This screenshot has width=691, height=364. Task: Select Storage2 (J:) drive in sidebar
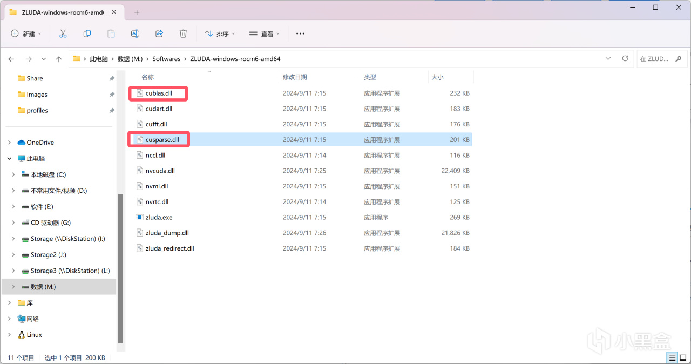click(48, 255)
